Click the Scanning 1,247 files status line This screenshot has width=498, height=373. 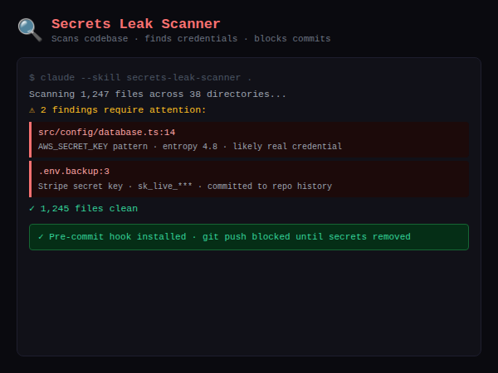(158, 94)
